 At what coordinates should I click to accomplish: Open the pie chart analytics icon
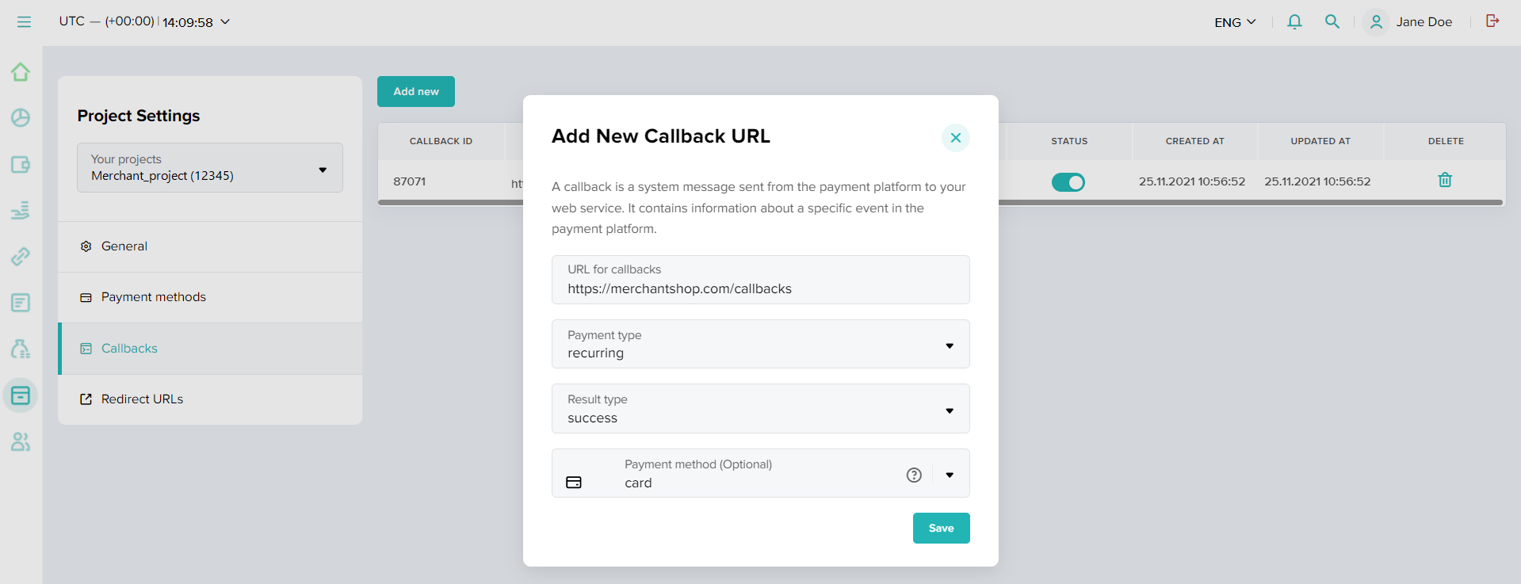21,118
